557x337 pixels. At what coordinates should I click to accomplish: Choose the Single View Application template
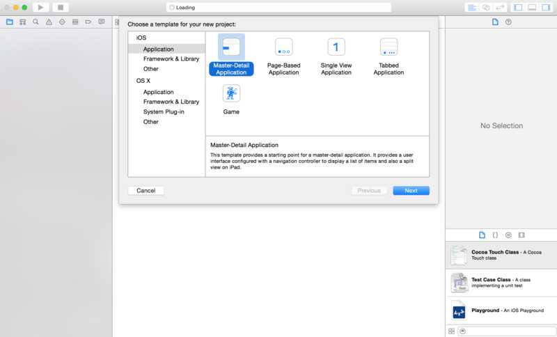pyautogui.click(x=336, y=57)
